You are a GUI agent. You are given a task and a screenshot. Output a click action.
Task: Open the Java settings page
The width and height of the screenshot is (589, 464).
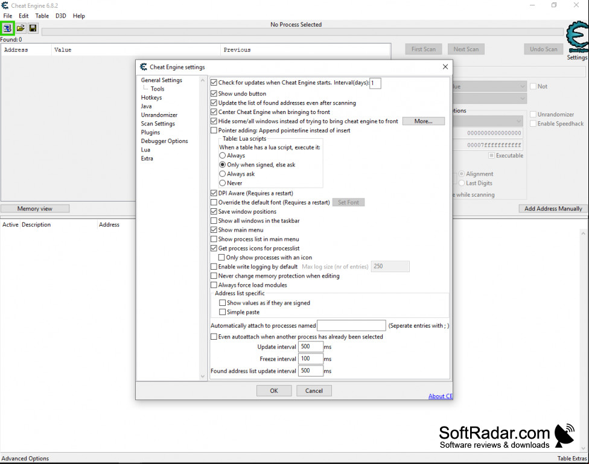tap(146, 106)
